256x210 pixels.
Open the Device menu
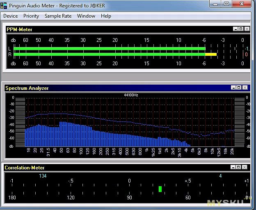click(11, 16)
